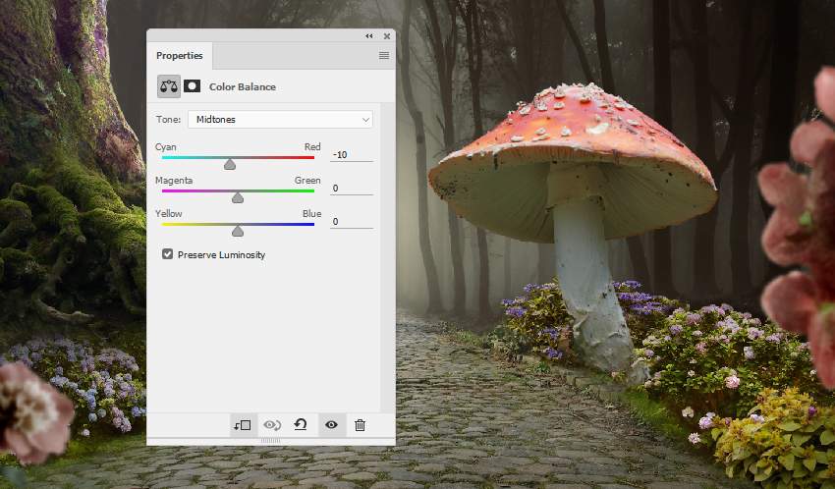The image size is (835, 489).
Task: Click the Magenta-Green slider handle
Action: coord(238,197)
